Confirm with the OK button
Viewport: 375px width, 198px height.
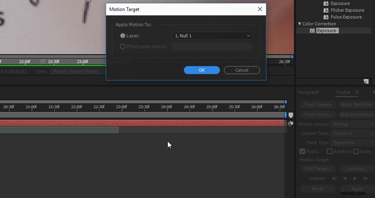click(x=202, y=70)
